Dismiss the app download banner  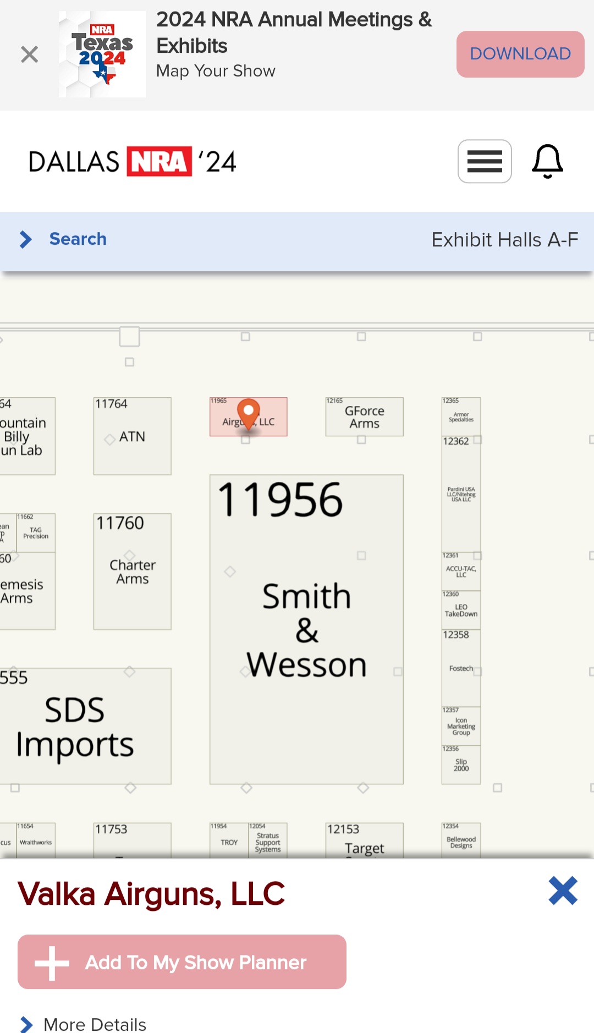(x=29, y=54)
